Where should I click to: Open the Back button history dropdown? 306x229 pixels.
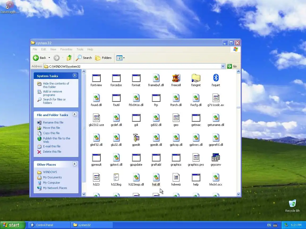coord(49,58)
